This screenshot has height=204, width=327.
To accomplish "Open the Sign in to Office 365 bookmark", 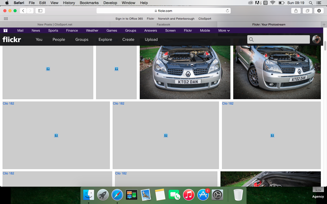I will 129,19.
